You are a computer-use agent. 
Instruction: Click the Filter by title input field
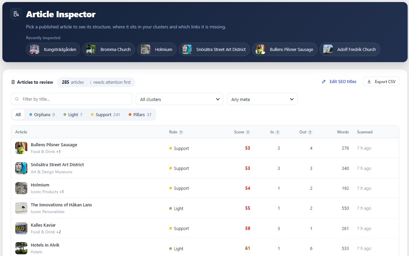[72, 99]
